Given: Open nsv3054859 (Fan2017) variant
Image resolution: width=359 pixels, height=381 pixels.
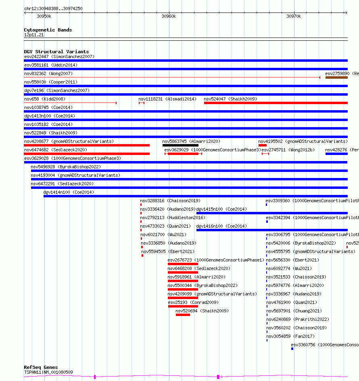Looking at the screenshot, I should (x=290, y=337).
